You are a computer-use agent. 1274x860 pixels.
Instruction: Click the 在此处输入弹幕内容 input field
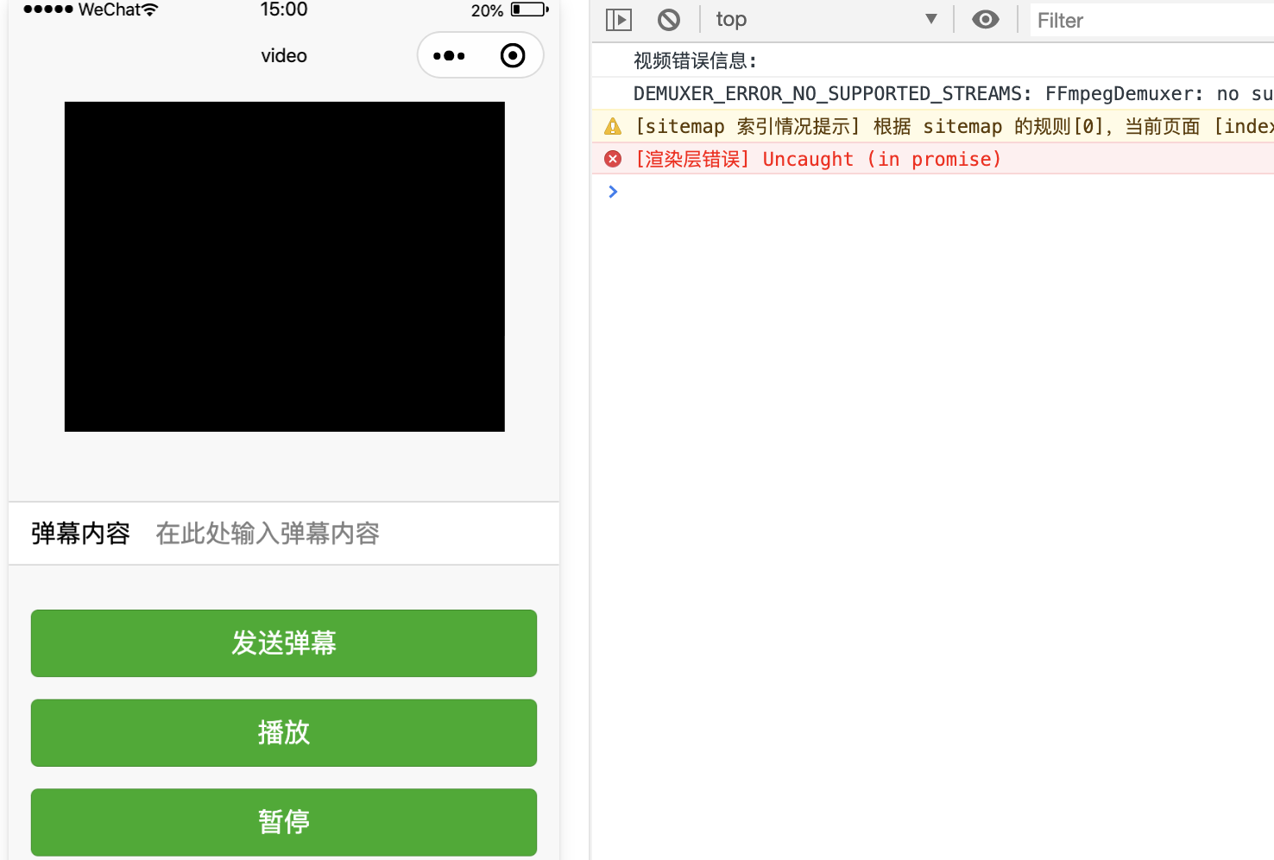click(x=345, y=534)
